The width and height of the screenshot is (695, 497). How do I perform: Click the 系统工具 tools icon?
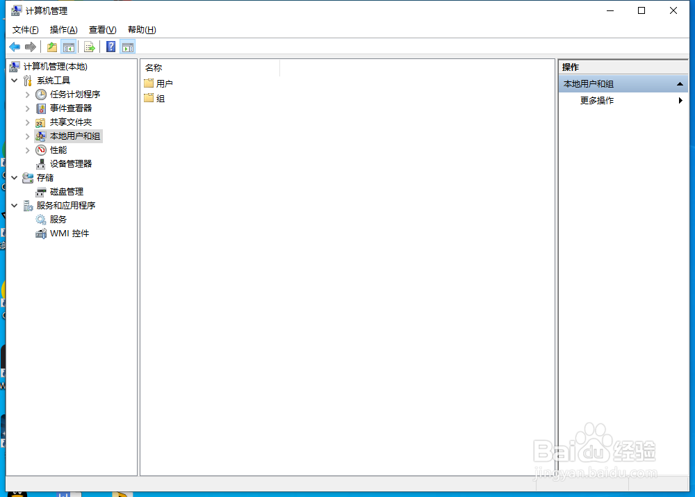tap(28, 80)
